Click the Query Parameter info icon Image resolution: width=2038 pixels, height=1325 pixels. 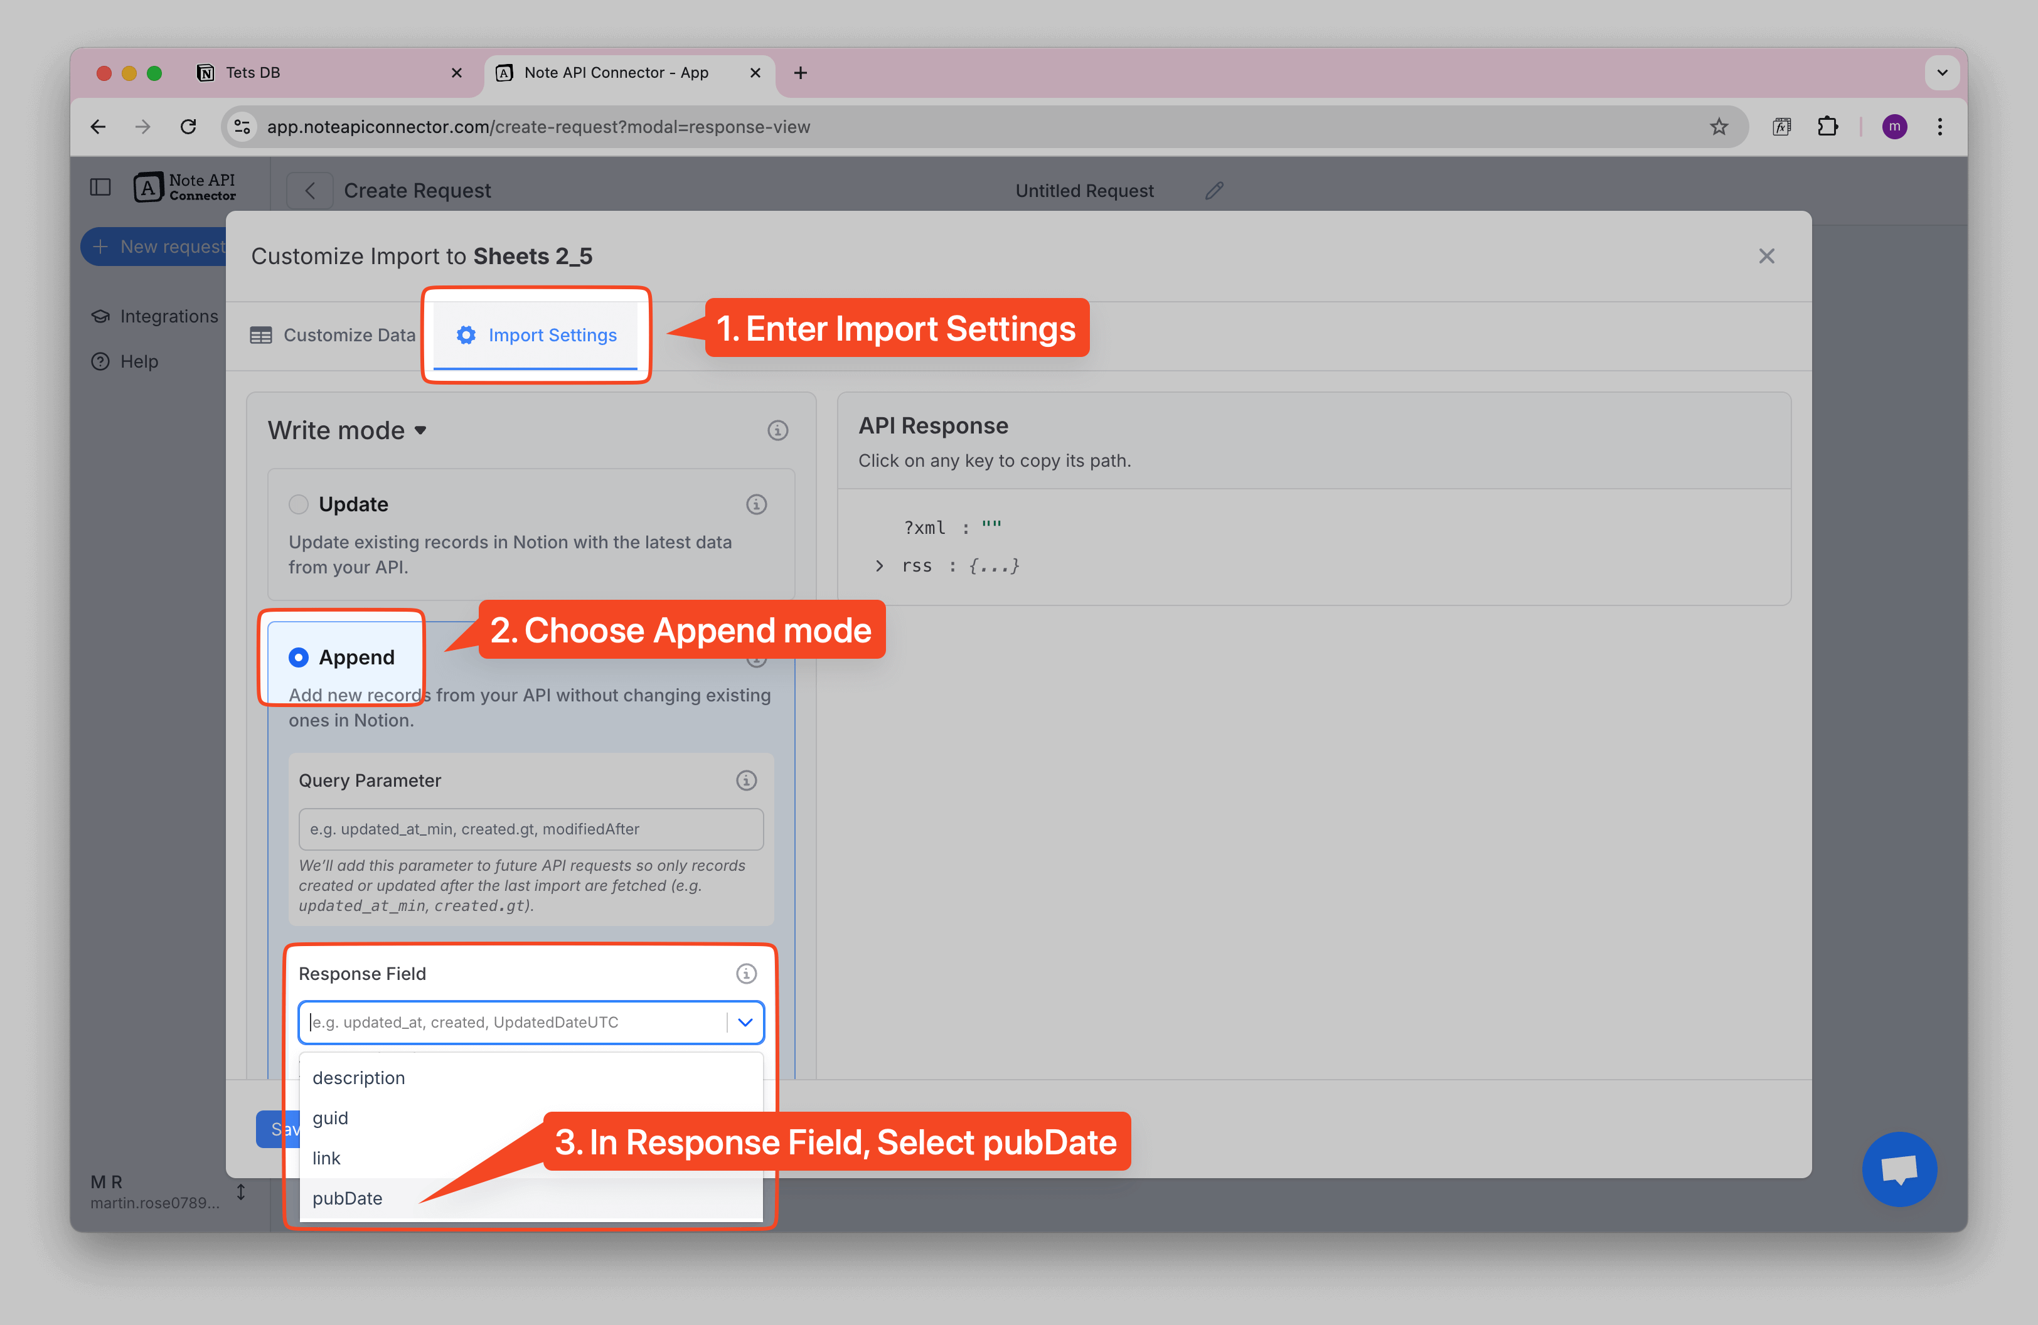point(746,780)
